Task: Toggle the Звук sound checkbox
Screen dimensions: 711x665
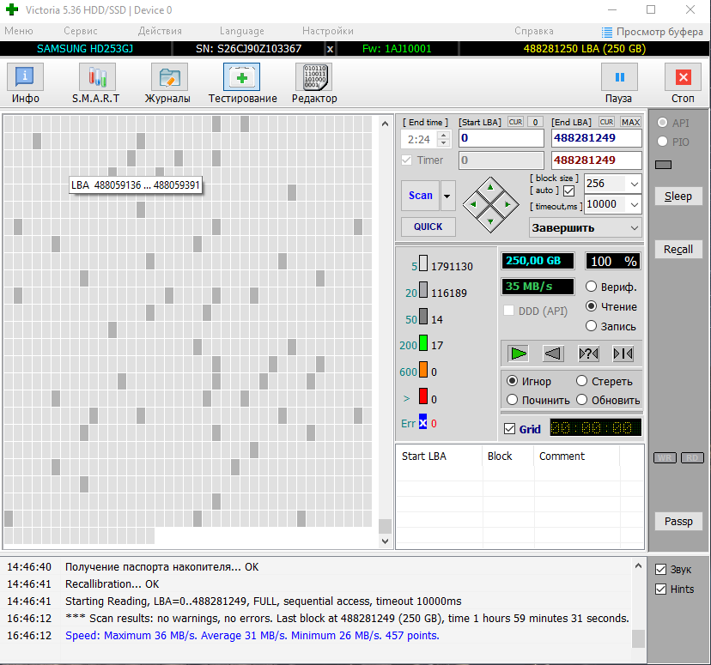Action: coord(660,570)
